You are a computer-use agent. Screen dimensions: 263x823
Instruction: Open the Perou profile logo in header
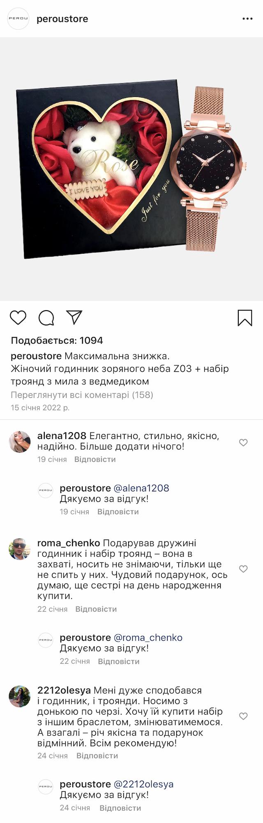(18, 19)
